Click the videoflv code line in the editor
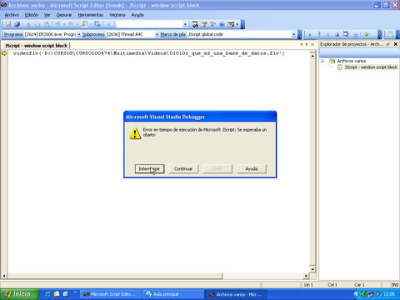Viewport: 400px width, 300px height. 148,53
